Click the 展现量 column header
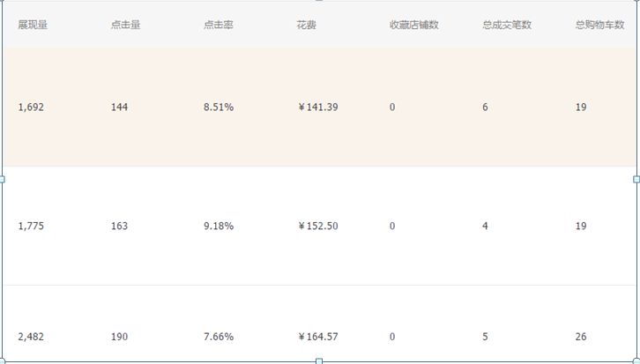 (x=33, y=25)
